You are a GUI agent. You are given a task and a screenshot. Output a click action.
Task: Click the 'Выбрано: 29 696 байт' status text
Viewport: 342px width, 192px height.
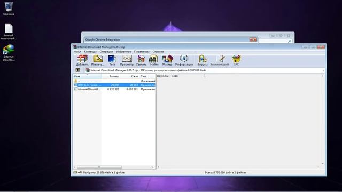click(104, 172)
